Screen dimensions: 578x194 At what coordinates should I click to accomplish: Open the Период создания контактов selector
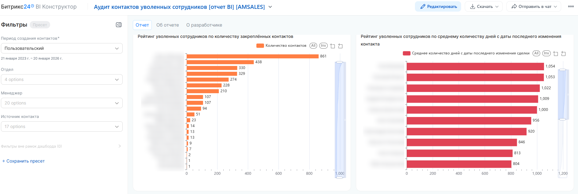tap(62, 48)
